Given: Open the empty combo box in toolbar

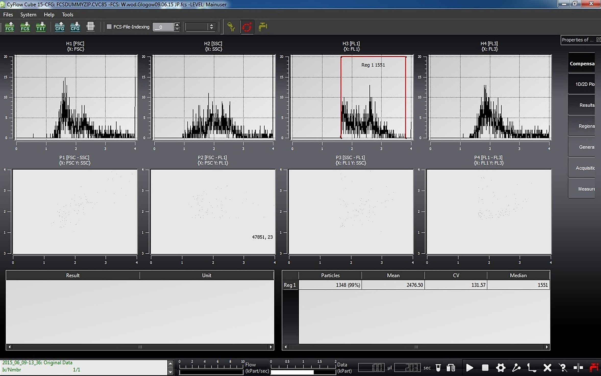Looking at the screenshot, I should pyautogui.click(x=200, y=27).
